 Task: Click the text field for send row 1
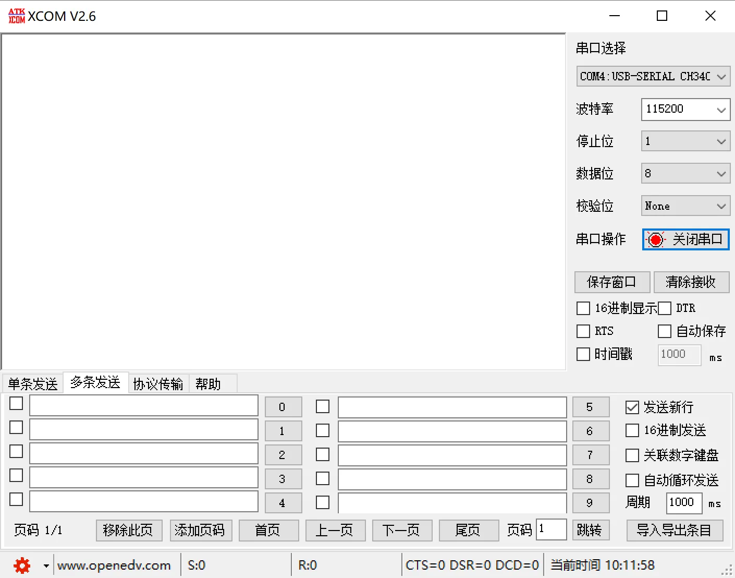tap(144, 430)
